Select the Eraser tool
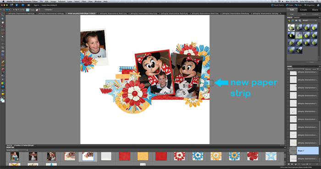Viewport: 321px width, 169px height. tap(3, 69)
